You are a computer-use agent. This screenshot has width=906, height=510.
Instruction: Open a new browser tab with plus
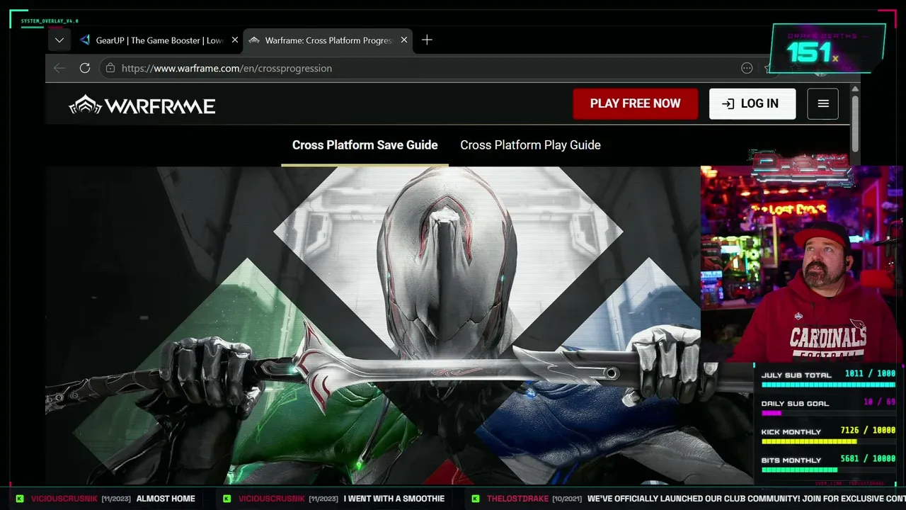[x=427, y=40]
